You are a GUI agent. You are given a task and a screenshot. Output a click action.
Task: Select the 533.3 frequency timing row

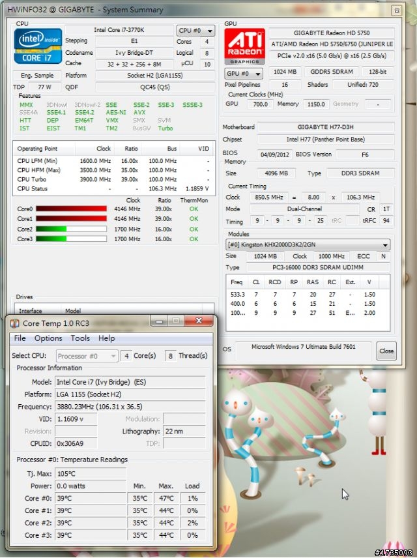pos(308,295)
